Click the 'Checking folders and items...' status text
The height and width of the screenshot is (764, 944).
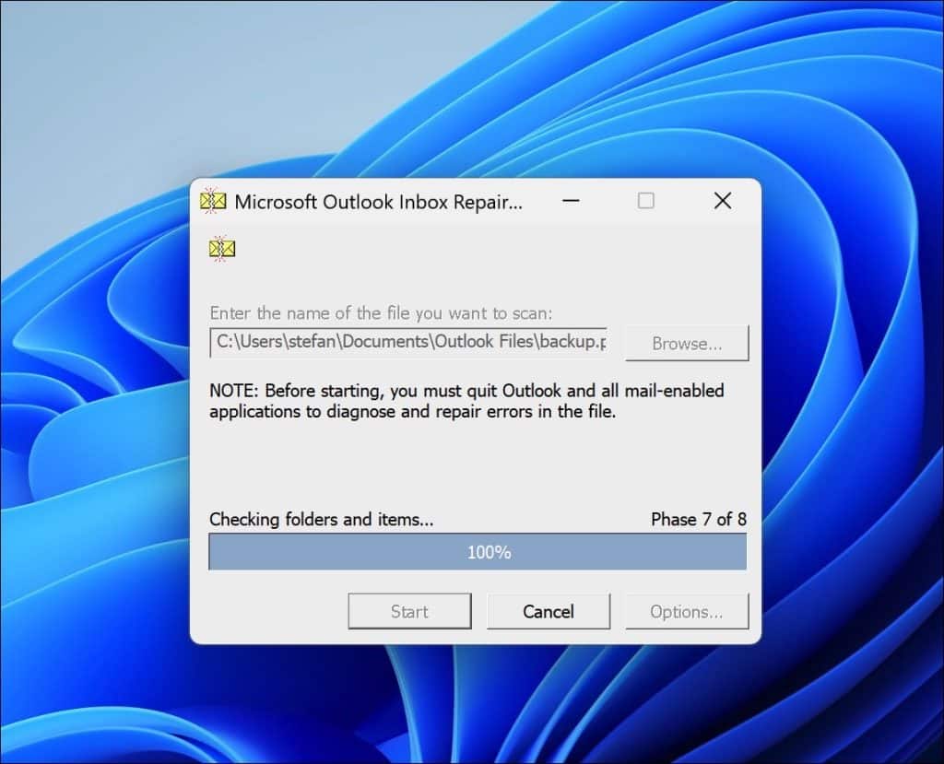click(x=321, y=519)
